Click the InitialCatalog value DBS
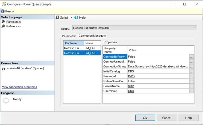This screenshot has width=203, height=125. pos(131,71)
